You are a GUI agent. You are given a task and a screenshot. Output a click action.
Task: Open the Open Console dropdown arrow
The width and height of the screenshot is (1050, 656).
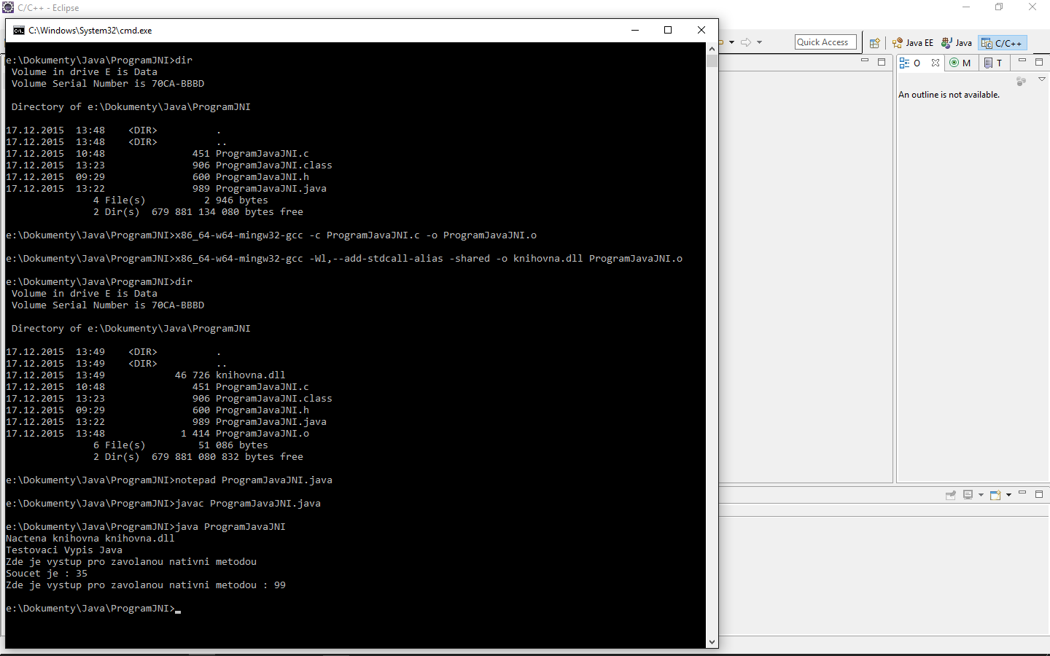click(x=1008, y=495)
